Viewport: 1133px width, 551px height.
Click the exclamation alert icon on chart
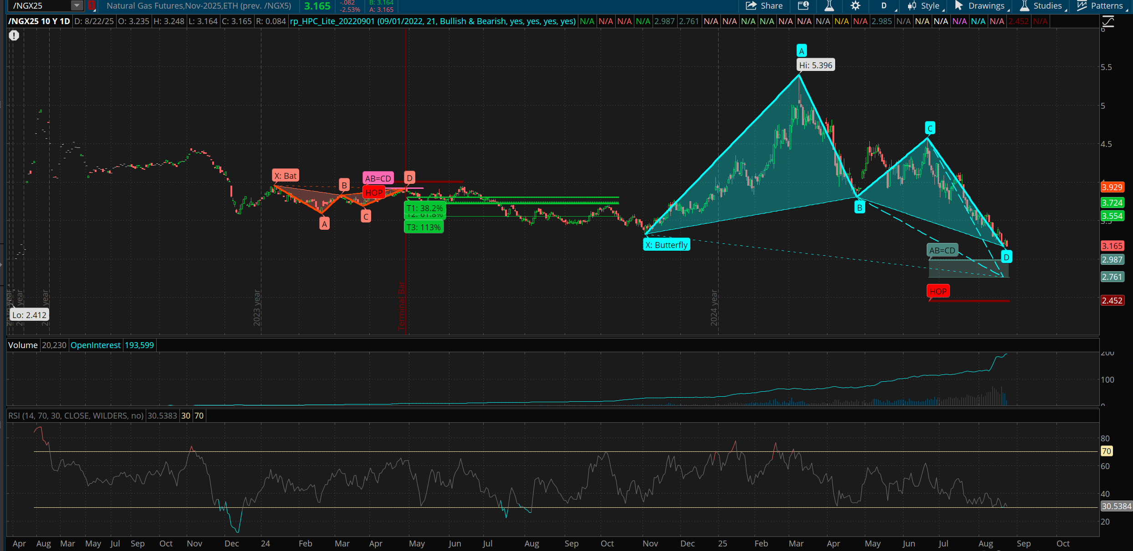tap(14, 35)
